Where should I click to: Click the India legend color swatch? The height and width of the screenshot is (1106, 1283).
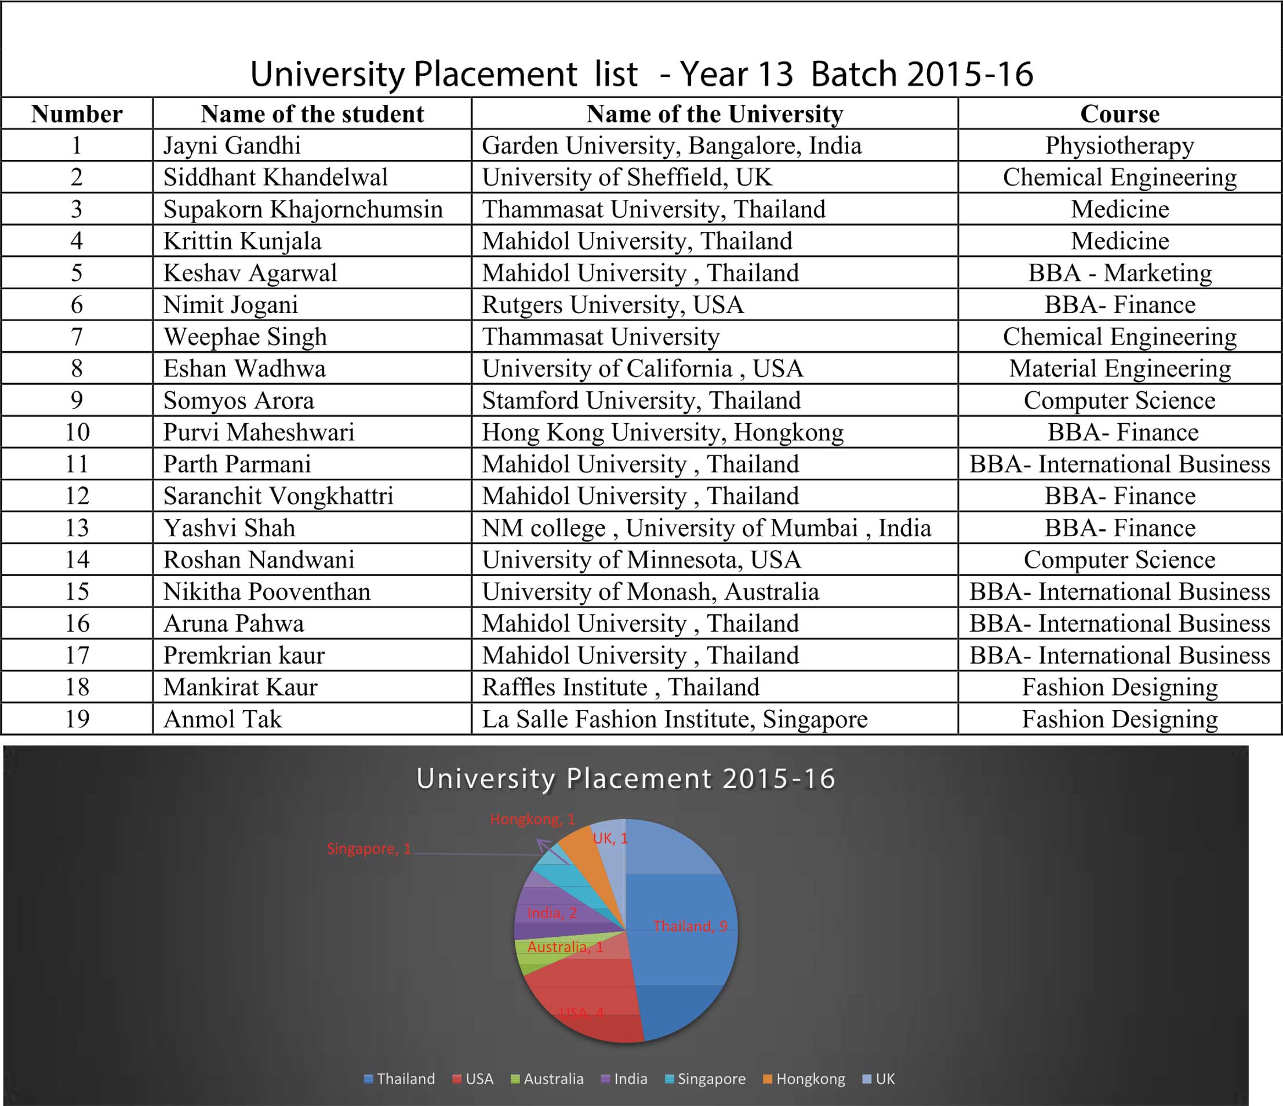coord(606,1079)
